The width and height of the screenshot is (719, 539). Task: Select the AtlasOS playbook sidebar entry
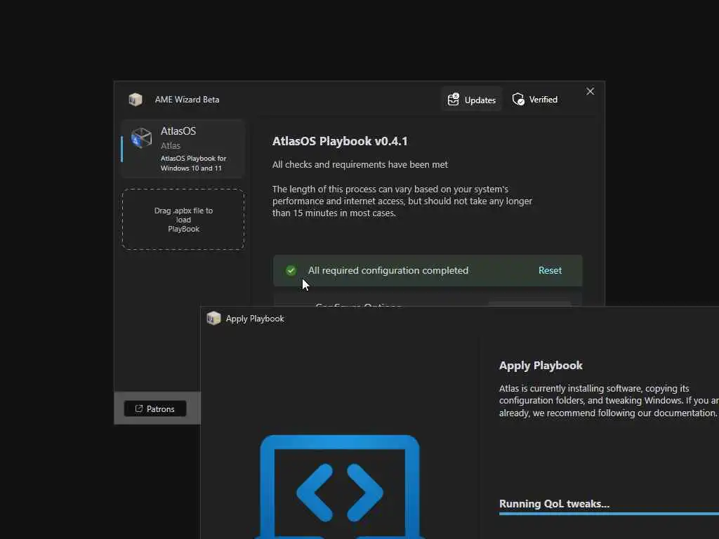point(183,149)
